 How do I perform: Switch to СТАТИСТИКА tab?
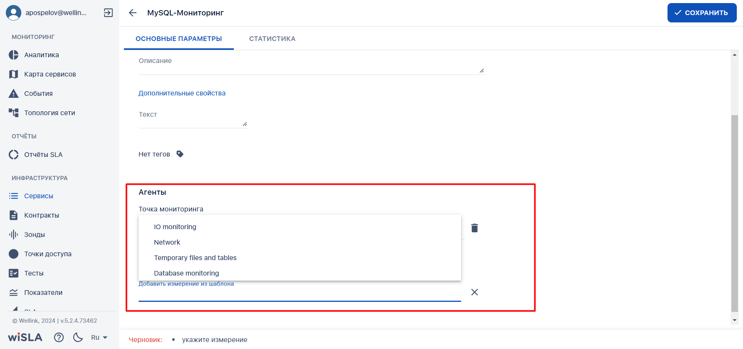point(272,39)
